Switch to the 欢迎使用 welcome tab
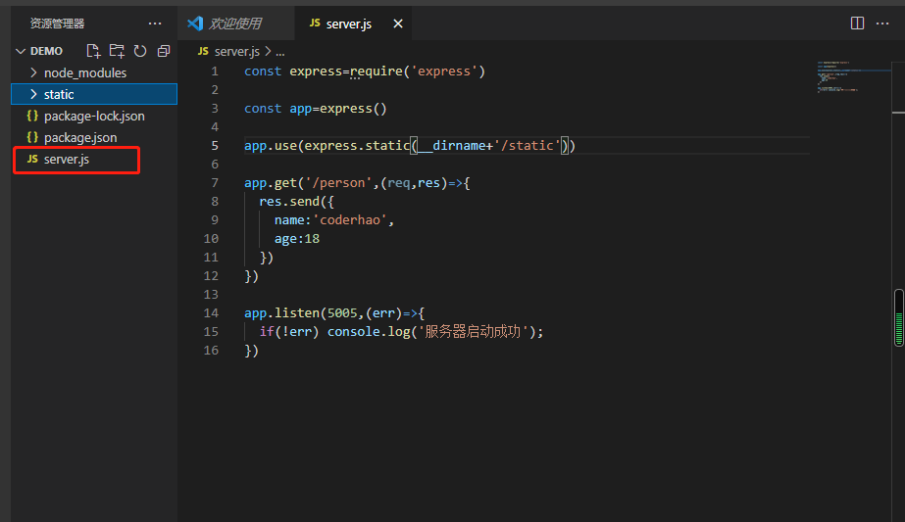This screenshot has height=522, width=905. point(235,24)
